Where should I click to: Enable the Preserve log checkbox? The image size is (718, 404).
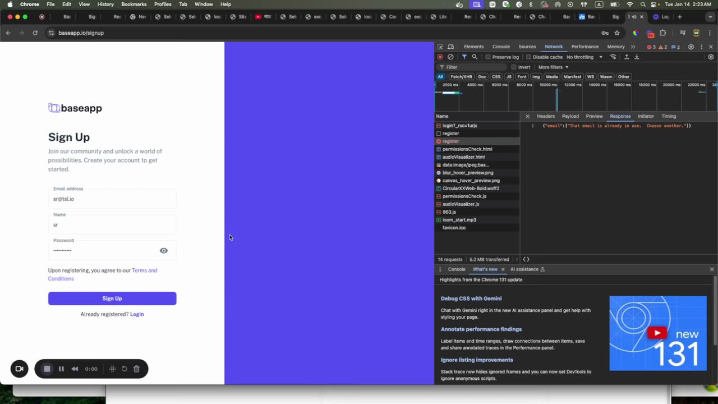coord(488,57)
